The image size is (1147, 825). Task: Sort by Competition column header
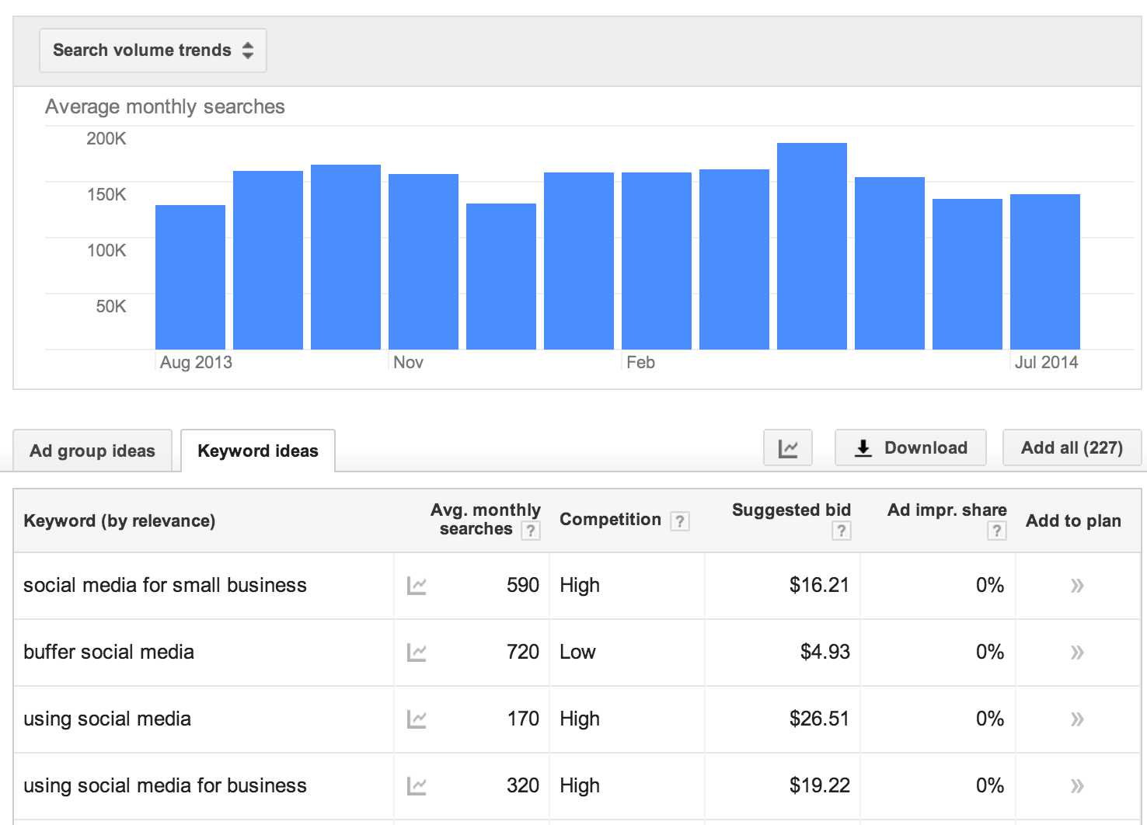point(610,520)
